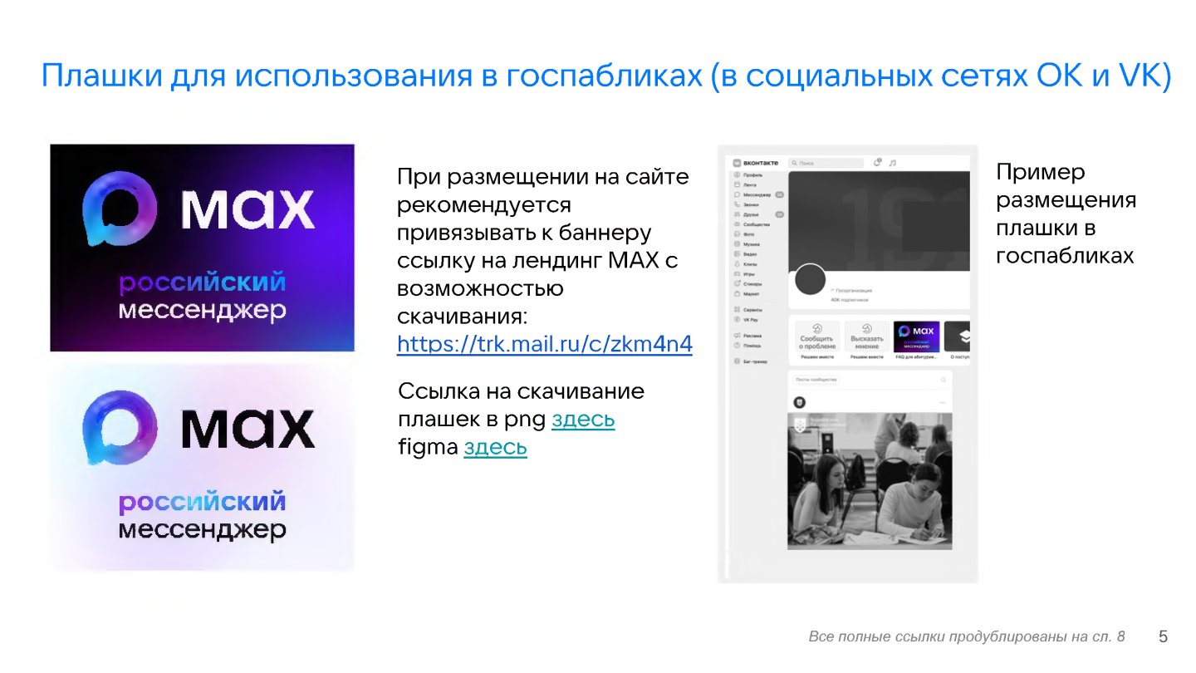Open Маркет in VK sidebar
Screen dimensions: 1196x673
[x=747, y=293]
